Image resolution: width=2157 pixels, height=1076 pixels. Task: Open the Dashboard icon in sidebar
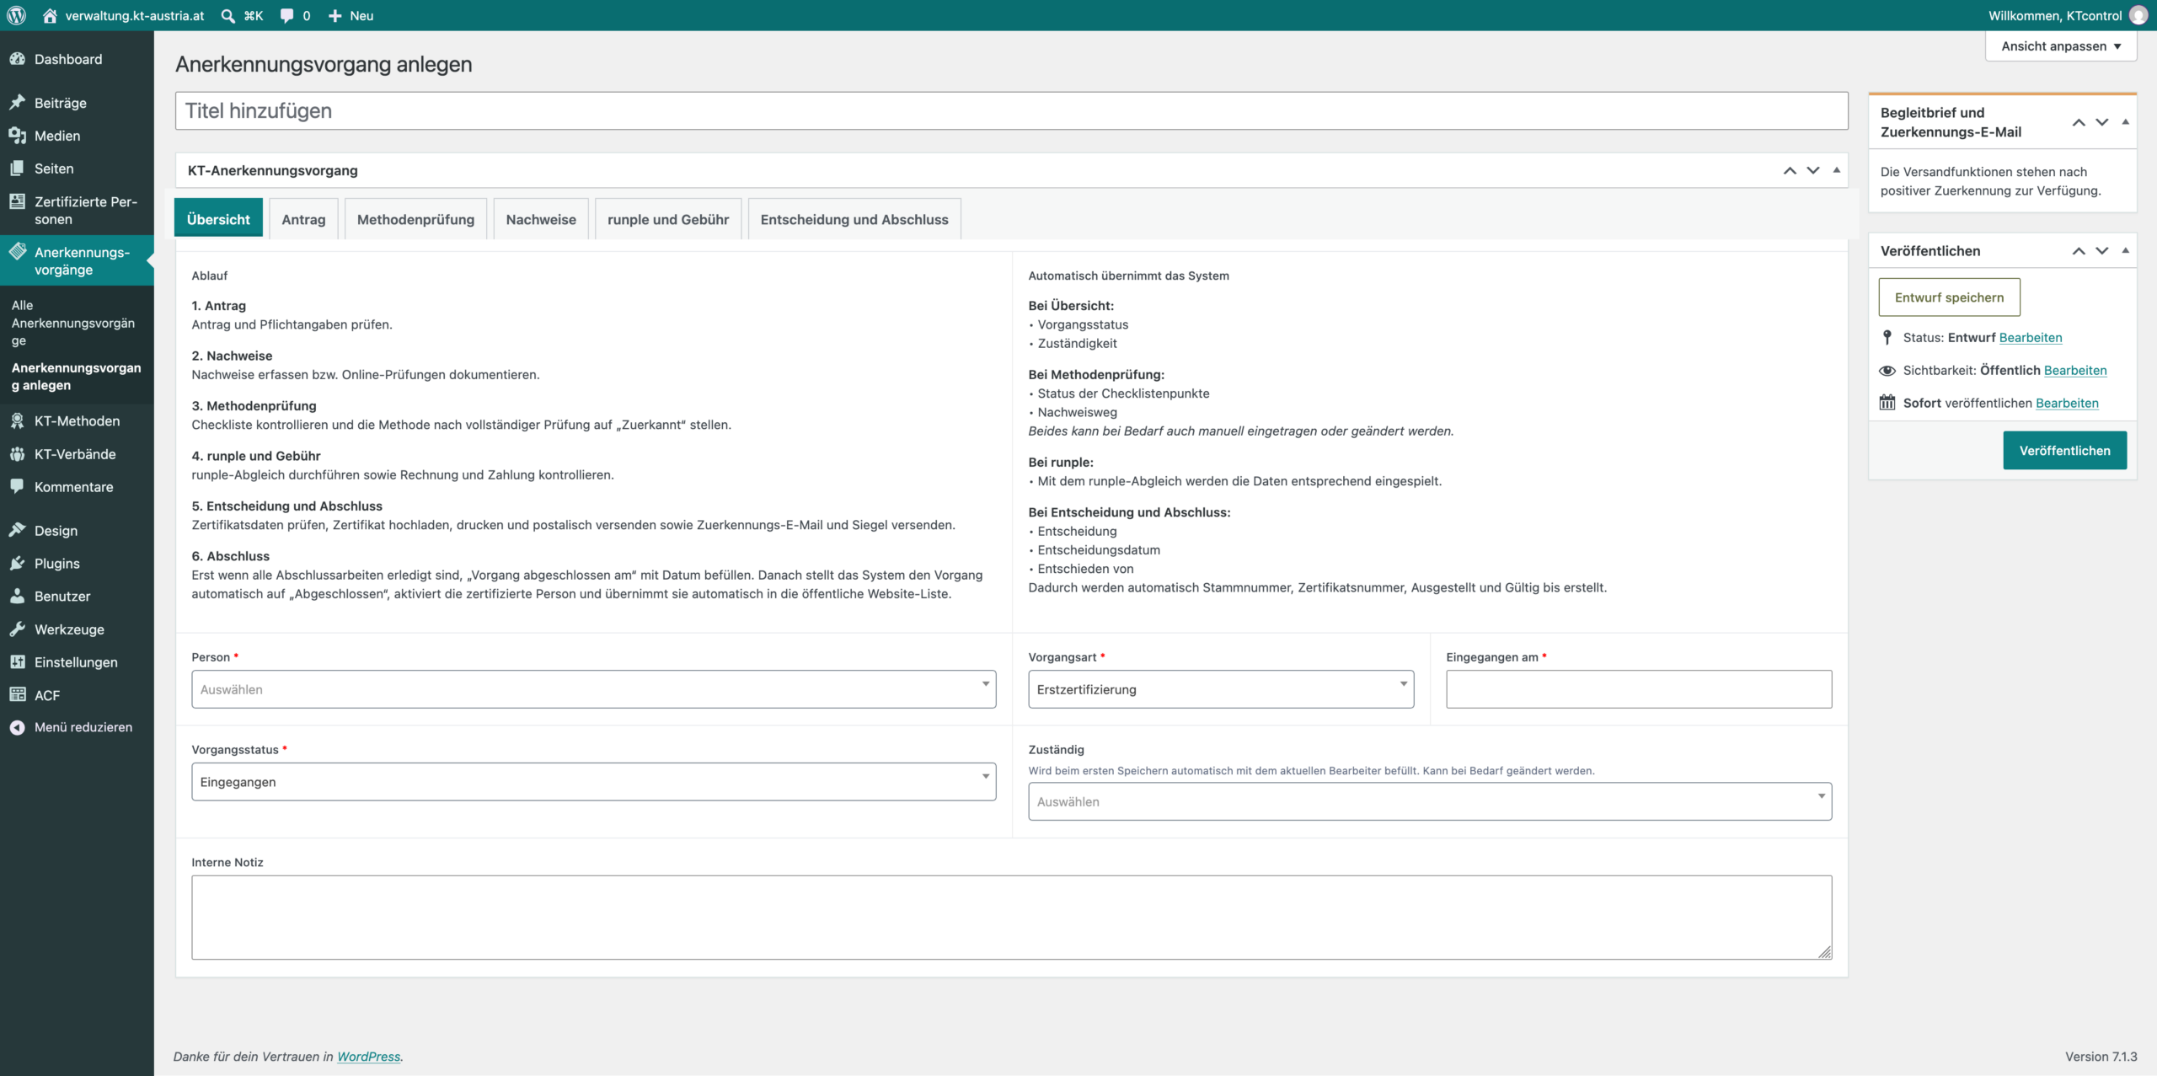click(18, 59)
